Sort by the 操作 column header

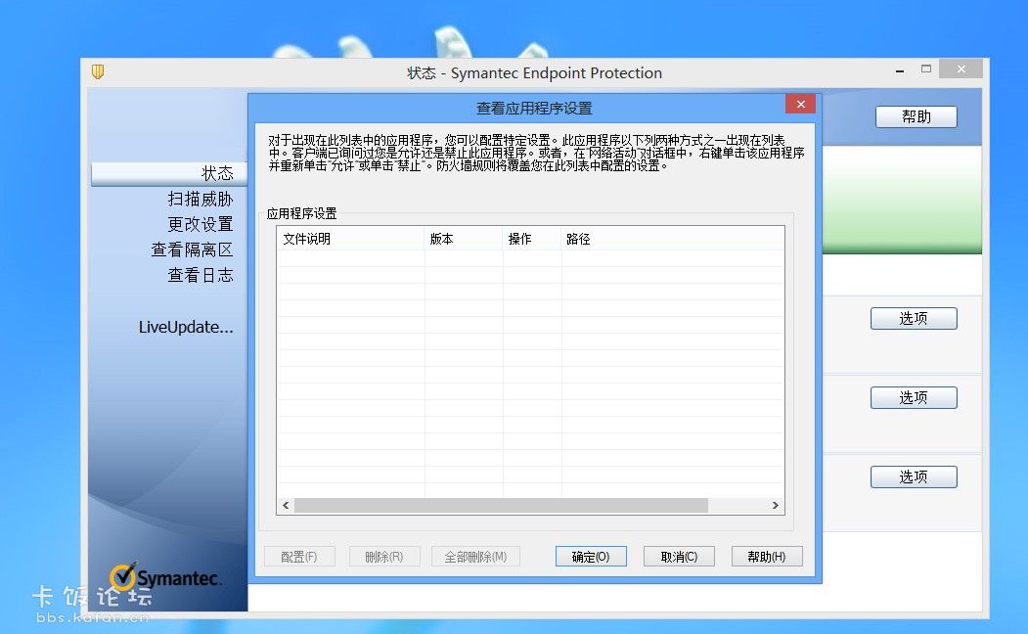532,239
